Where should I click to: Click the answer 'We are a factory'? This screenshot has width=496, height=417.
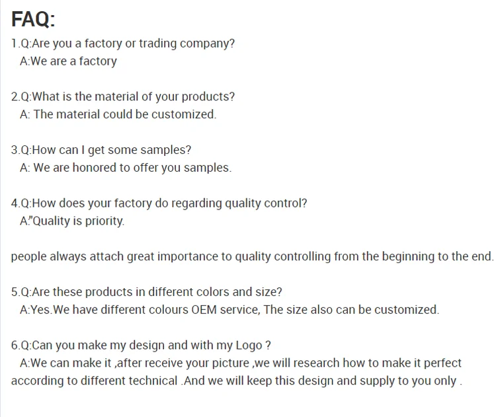pyautogui.click(x=68, y=61)
